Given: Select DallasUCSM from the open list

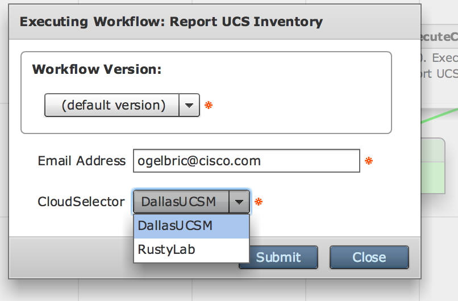Looking at the screenshot, I should pyautogui.click(x=191, y=226).
